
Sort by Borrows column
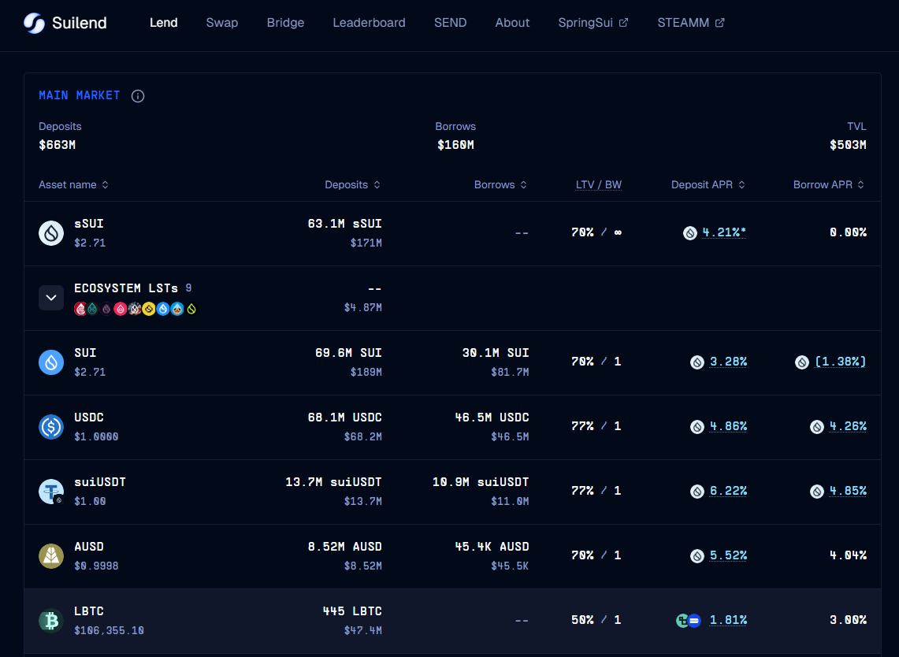point(500,184)
